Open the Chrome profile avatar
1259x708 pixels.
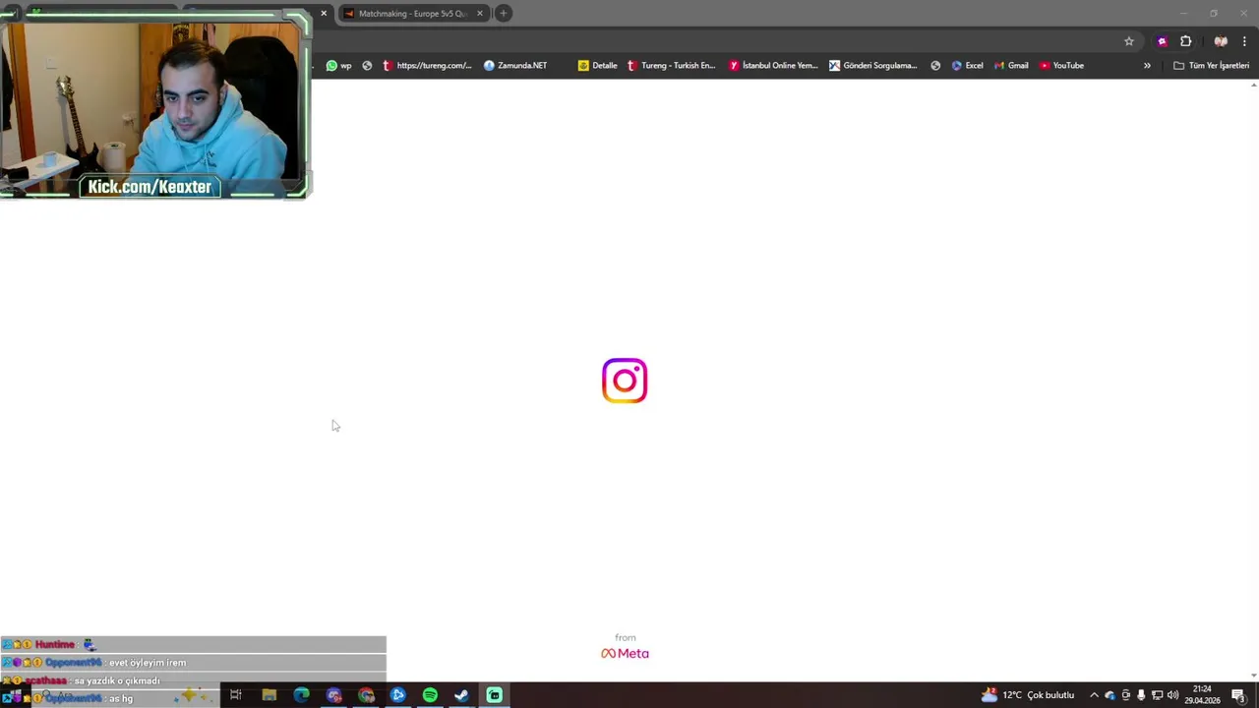(x=1221, y=41)
